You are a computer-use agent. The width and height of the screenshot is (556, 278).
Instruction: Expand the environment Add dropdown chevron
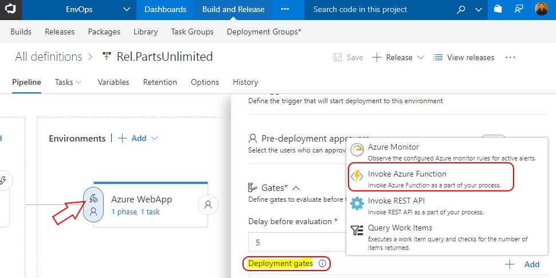155,138
